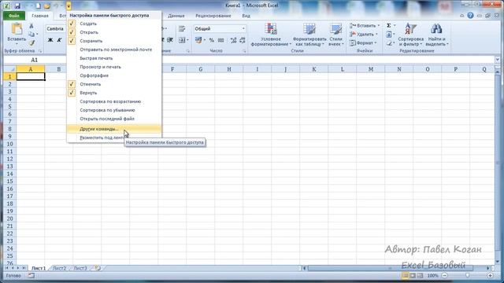This screenshot has width=504, height=283.
Task: Click the large Paste (Вставить) clipboard icon
Action: point(17,29)
